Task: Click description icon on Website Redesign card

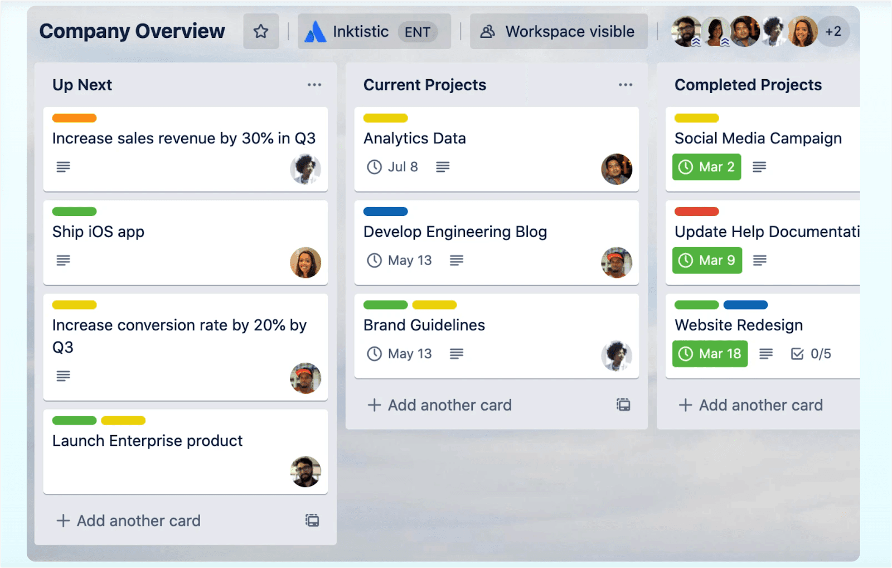Action: (766, 354)
